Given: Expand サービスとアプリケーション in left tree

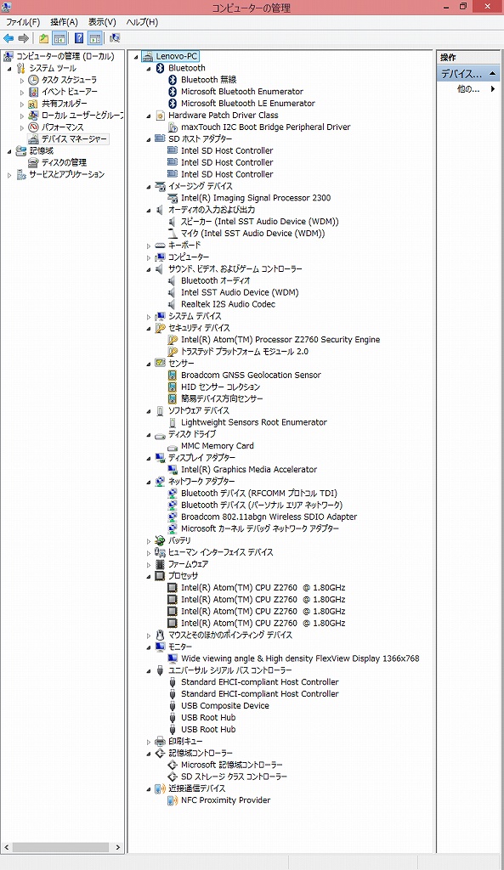Looking at the screenshot, I should (x=9, y=175).
